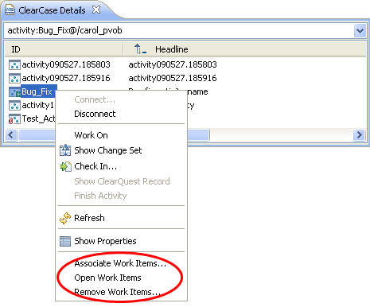Screen dimensions: 370x307
Task: Click the horizontal scrollbar left arrow
Action: click(x=11, y=135)
